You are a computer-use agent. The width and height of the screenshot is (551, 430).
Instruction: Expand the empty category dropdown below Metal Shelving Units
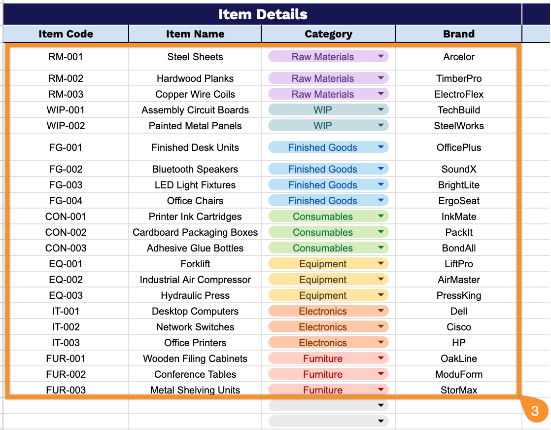click(380, 405)
